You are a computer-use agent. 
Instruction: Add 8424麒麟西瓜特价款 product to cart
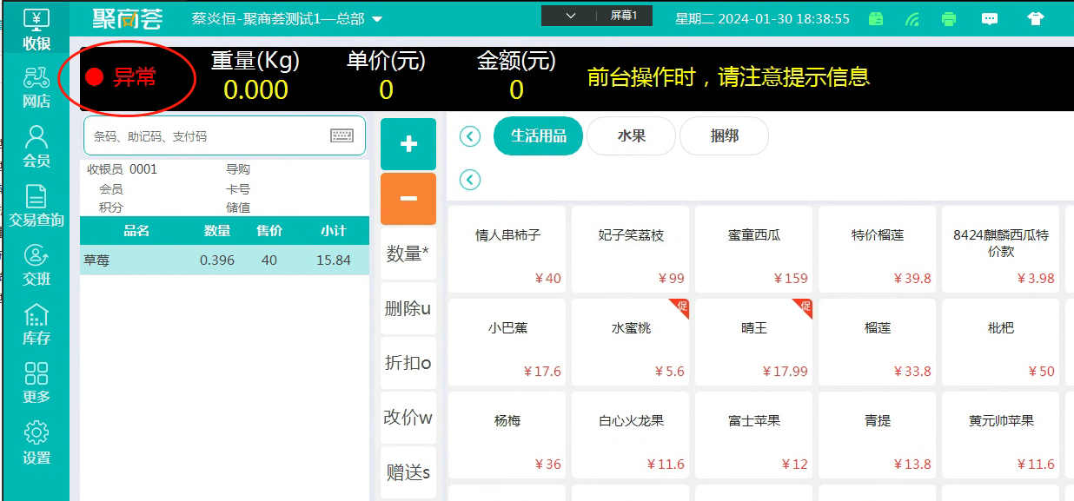[x=1001, y=249]
